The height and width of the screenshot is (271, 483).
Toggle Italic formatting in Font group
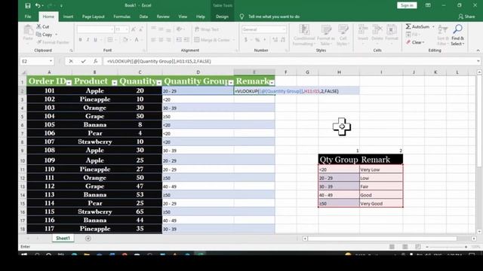click(88, 40)
